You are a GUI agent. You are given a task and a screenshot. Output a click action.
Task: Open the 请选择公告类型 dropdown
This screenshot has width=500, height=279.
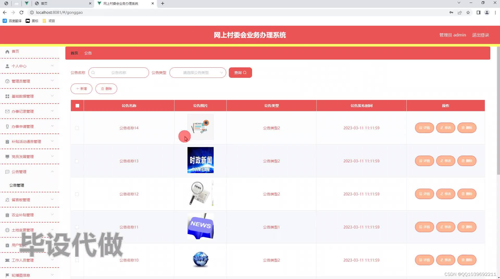198,73
